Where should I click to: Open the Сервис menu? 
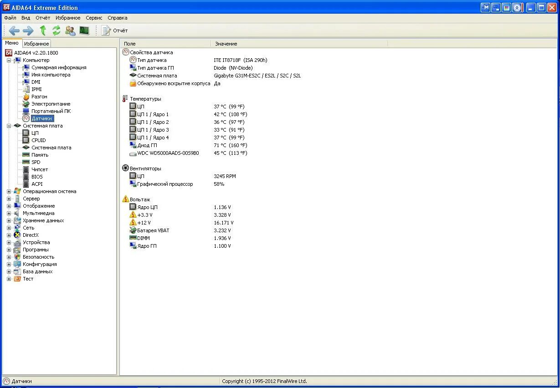point(94,18)
